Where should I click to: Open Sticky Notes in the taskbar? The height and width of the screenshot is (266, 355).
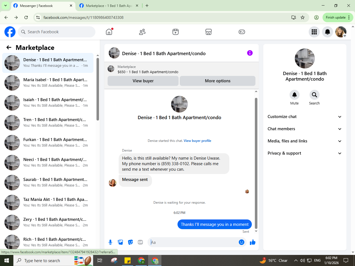128,260
